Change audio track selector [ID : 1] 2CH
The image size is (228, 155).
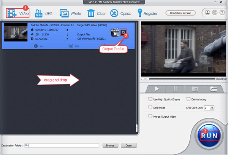(67, 35)
